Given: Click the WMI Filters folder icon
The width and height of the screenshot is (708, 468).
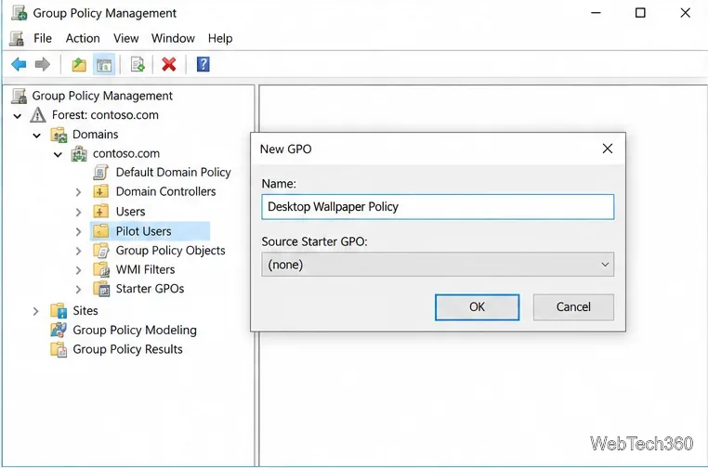Looking at the screenshot, I should click(101, 269).
